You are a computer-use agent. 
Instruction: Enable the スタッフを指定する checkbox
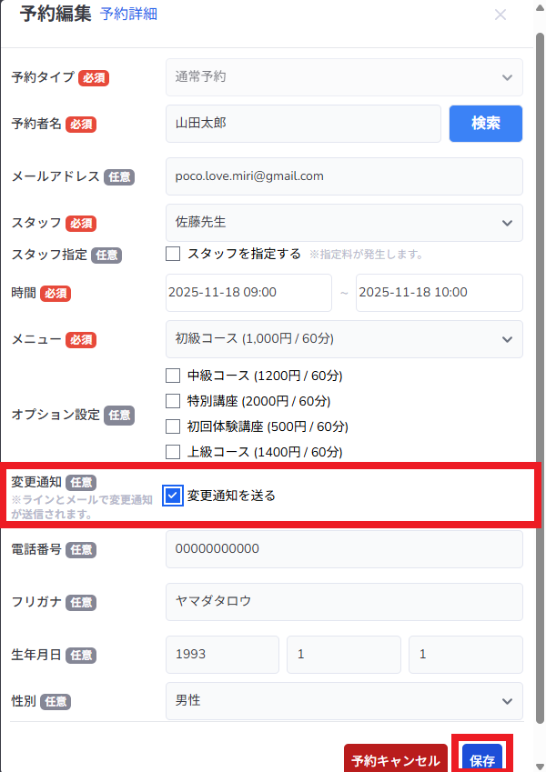(173, 254)
